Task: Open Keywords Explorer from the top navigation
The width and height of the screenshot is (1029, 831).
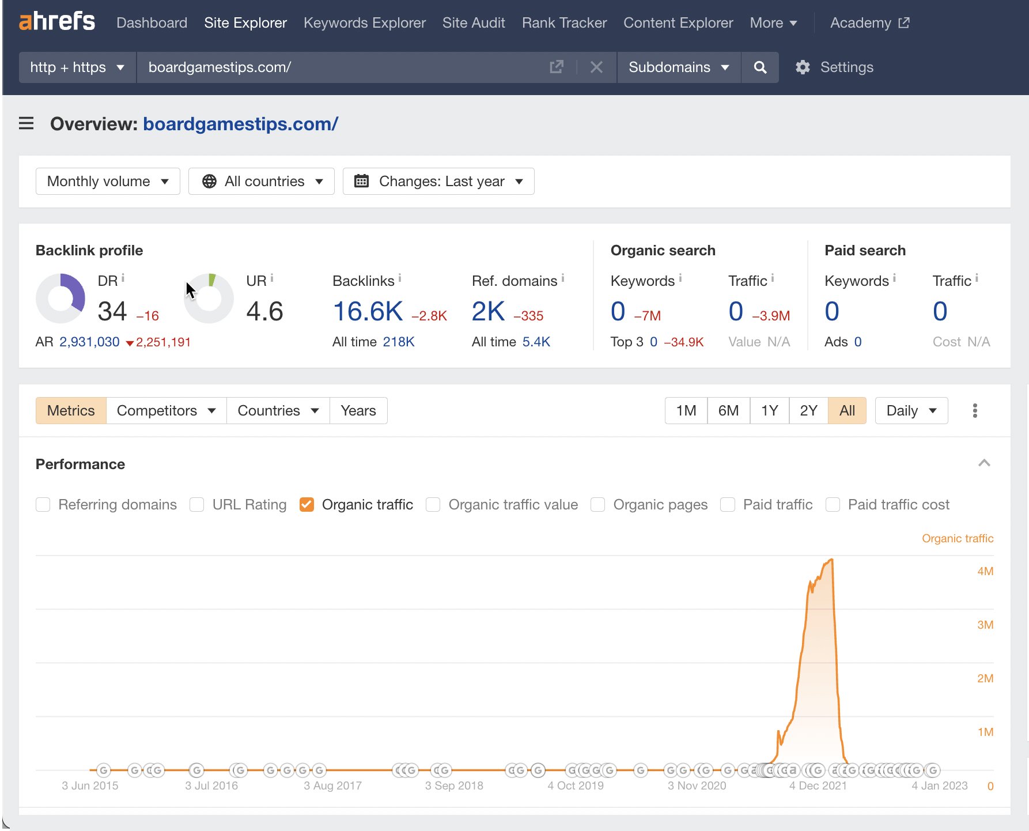Action: tap(364, 22)
